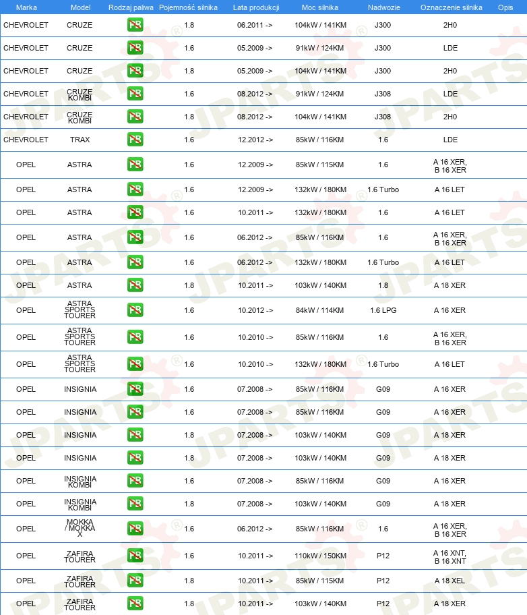Image resolution: width=527 pixels, height=615 pixels.
Task: Click fuel icon for Astra Sports Tourer 85kW / 116KM
Action: tap(135, 337)
